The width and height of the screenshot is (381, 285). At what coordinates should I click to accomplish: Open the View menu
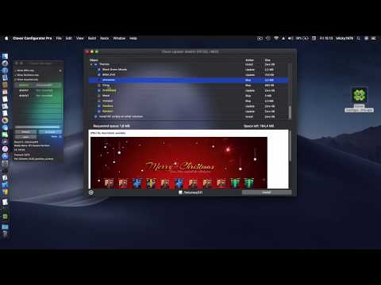pyautogui.click(x=80, y=38)
